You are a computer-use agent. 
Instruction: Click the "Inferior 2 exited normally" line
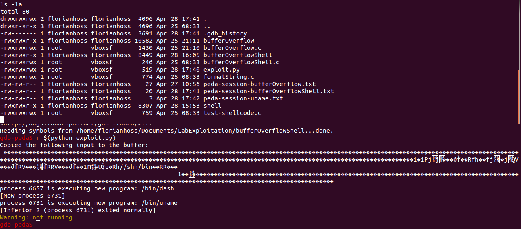(x=78, y=210)
